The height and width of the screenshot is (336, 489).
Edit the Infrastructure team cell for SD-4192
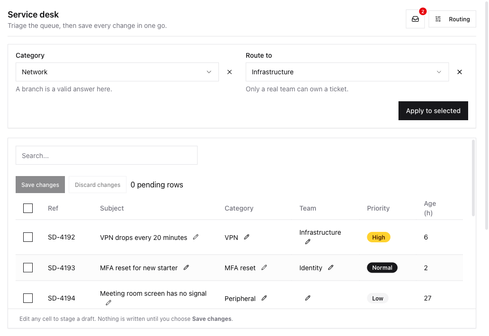click(x=308, y=242)
